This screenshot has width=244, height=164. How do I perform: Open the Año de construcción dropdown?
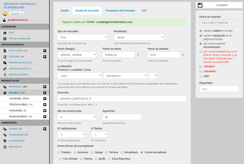(77, 117)
